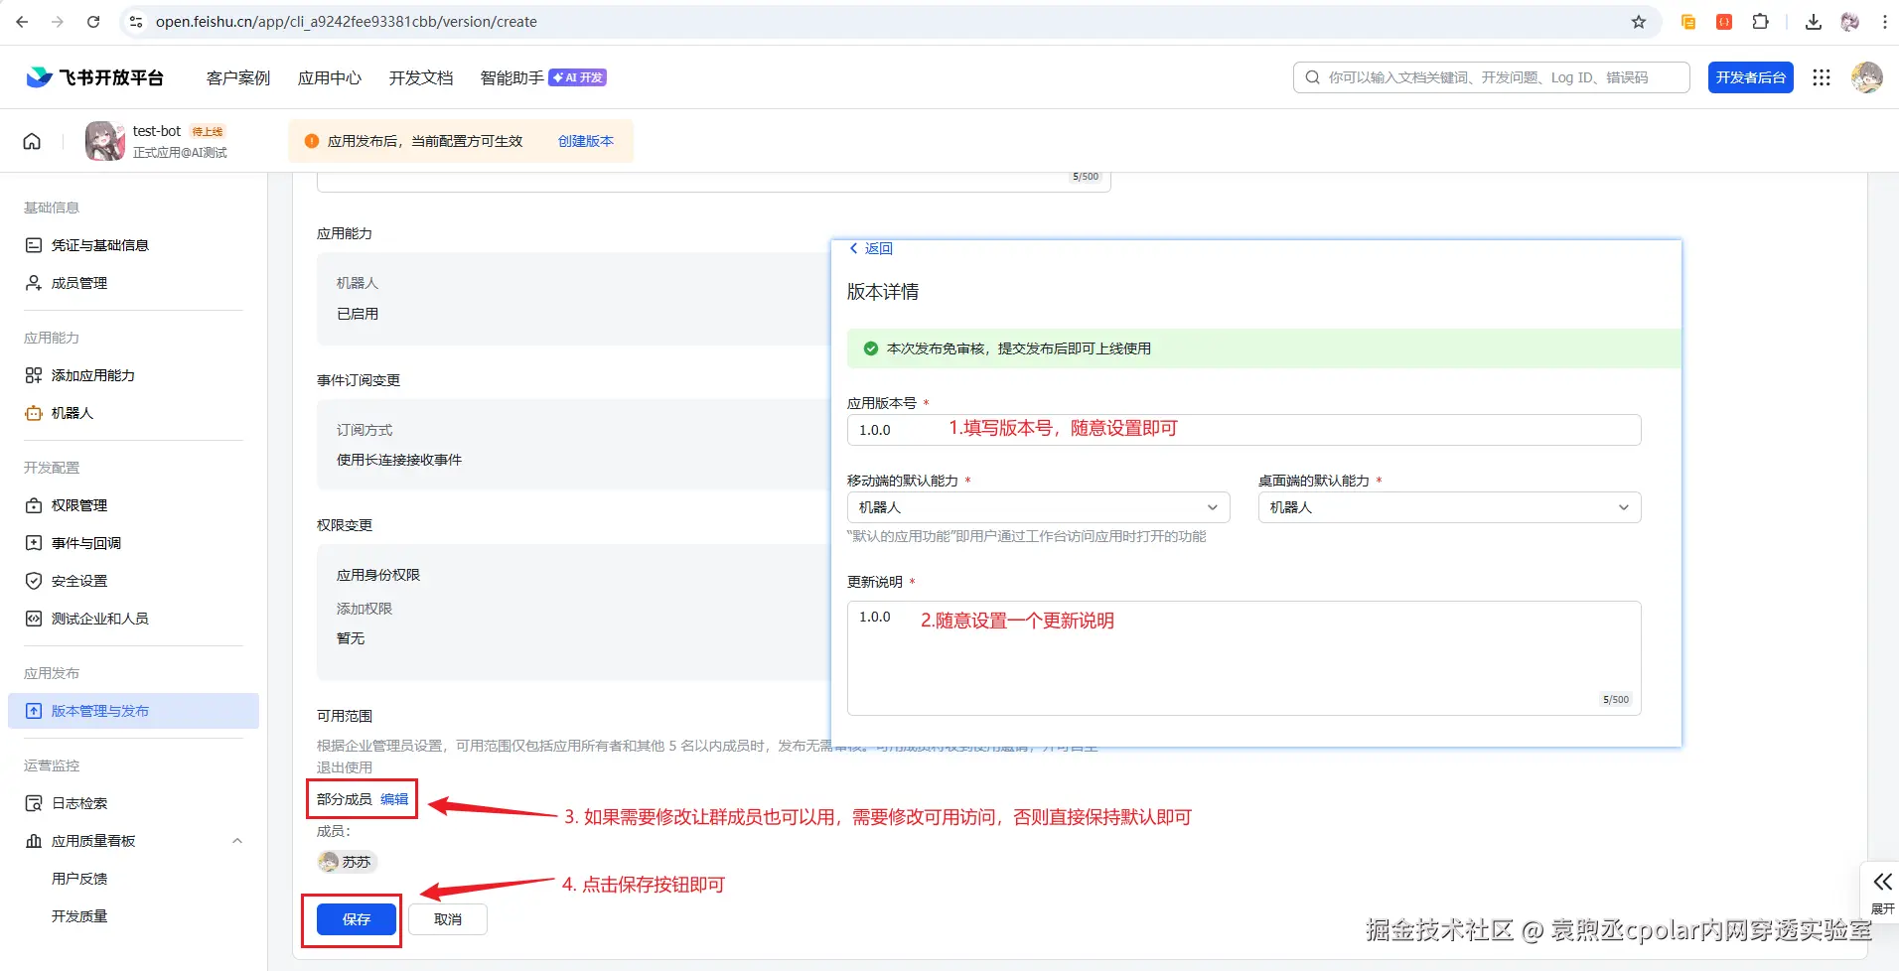This screenshot has height=971, width=1899.
Task: Click the 苏苏 member chip
Action: coord(348,862)
